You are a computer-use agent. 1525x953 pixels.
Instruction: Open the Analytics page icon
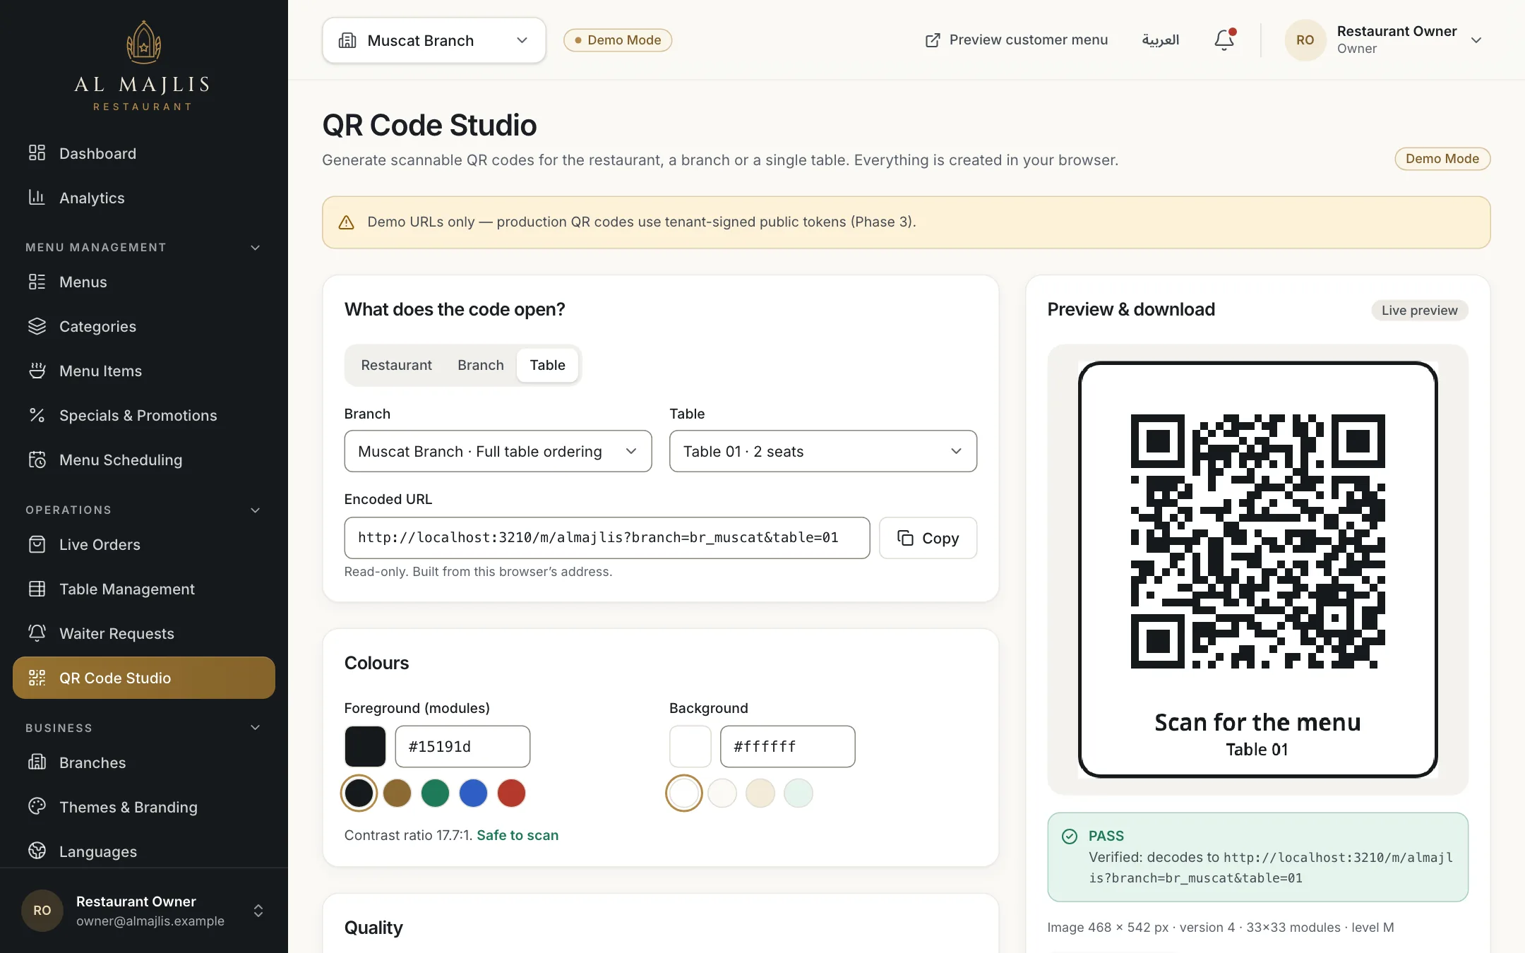(x=37, y=198)
